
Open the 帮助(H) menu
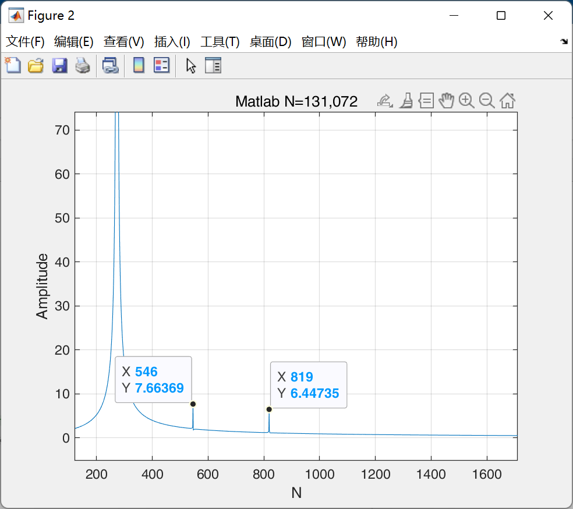pos(376,42)
